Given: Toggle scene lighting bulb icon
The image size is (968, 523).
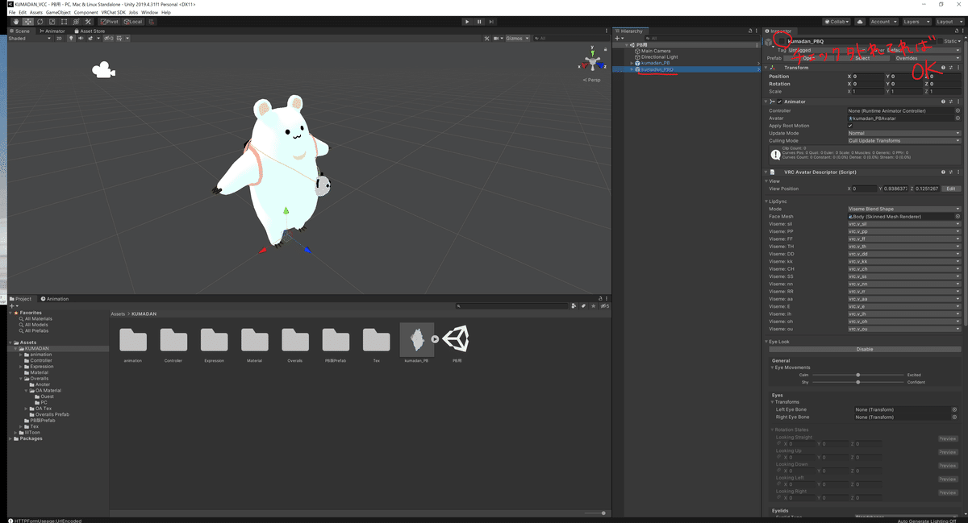Looking at the screenshot, I should pyautogui.click(x=71, y=38).
